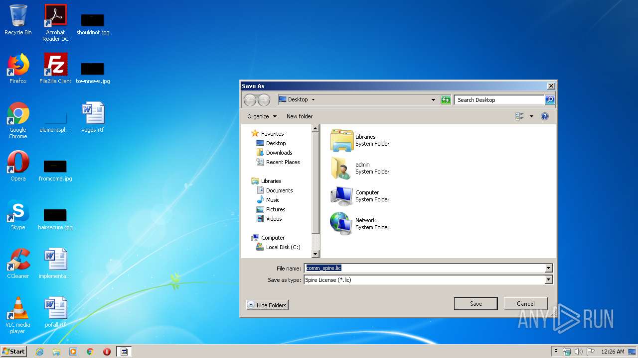
Task: Open Windows Explorer from the taskbar
Action: pos(56,352)
